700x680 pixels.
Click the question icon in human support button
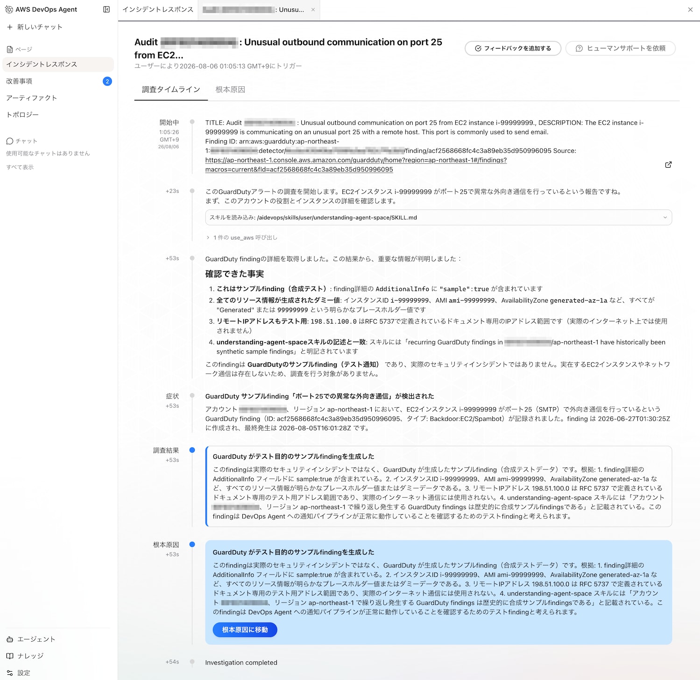click(579, 48)
